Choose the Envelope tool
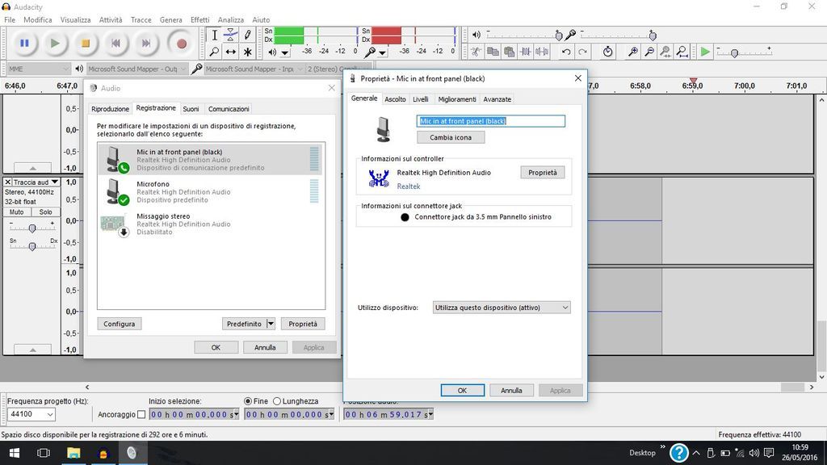The width and height of the screenshot is (827, 465). point(231,35)
